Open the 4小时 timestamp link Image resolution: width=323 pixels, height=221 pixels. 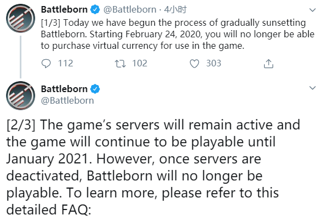tap(175, 9)
